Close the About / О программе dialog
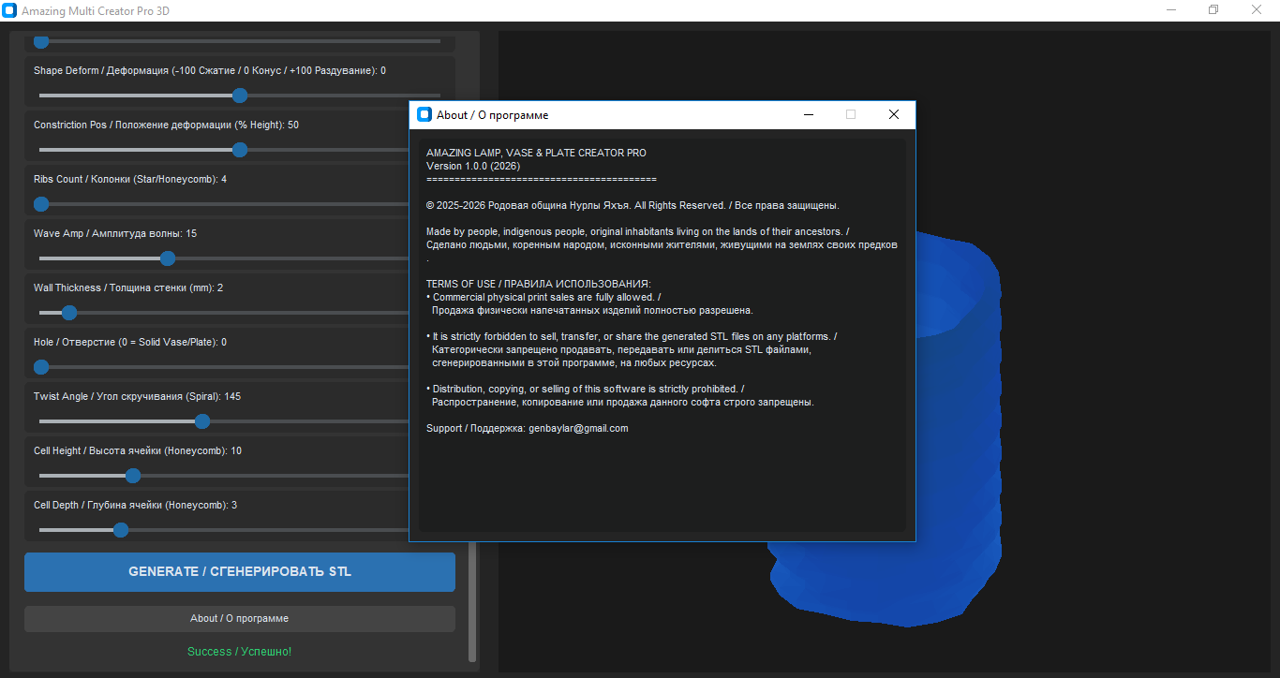The width and height of the screenshot is (1280, 678). (x=893, y=114)
